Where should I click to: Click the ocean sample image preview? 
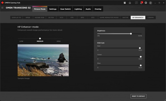43,60
